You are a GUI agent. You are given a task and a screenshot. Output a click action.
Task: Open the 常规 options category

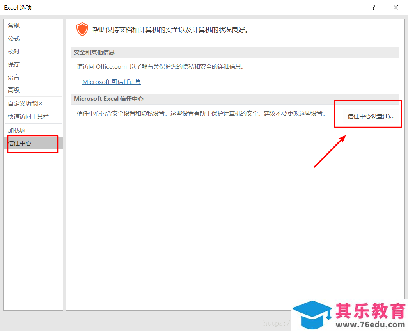coord(33,25)
